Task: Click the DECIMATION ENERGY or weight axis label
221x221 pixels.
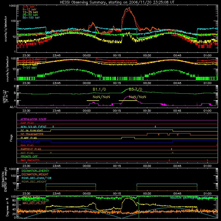Action: [4, 179]
